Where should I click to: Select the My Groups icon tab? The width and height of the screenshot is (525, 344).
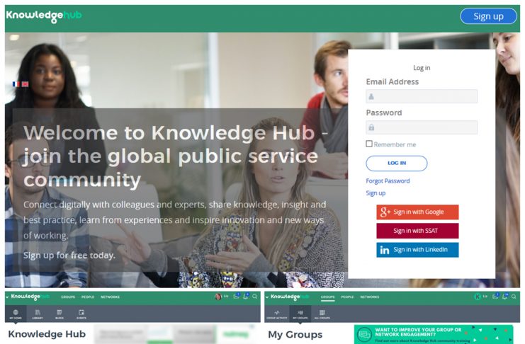300,314
